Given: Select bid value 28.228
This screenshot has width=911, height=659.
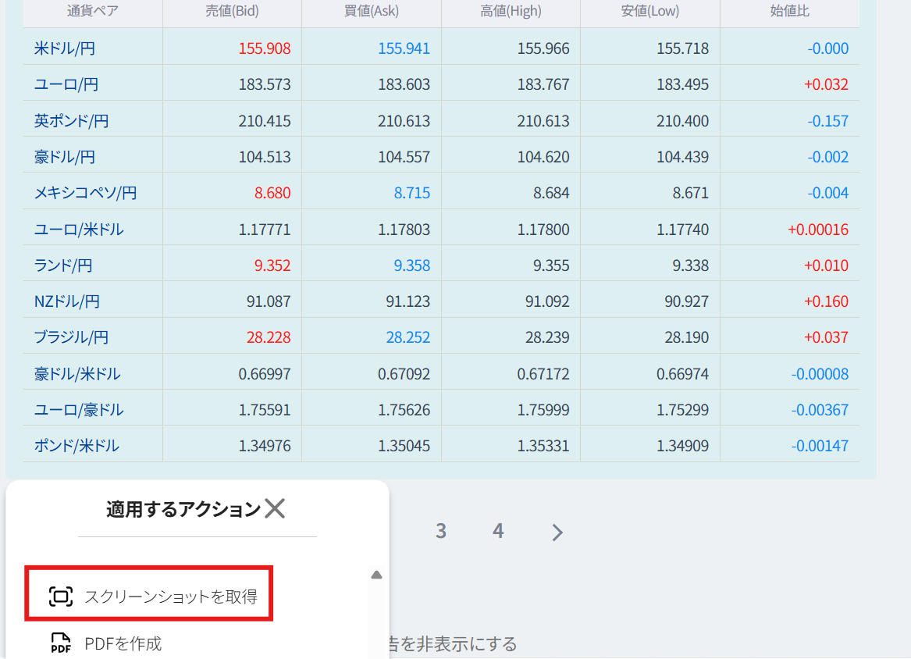Looking at the screenshot, I should click(x=269, y=337).
